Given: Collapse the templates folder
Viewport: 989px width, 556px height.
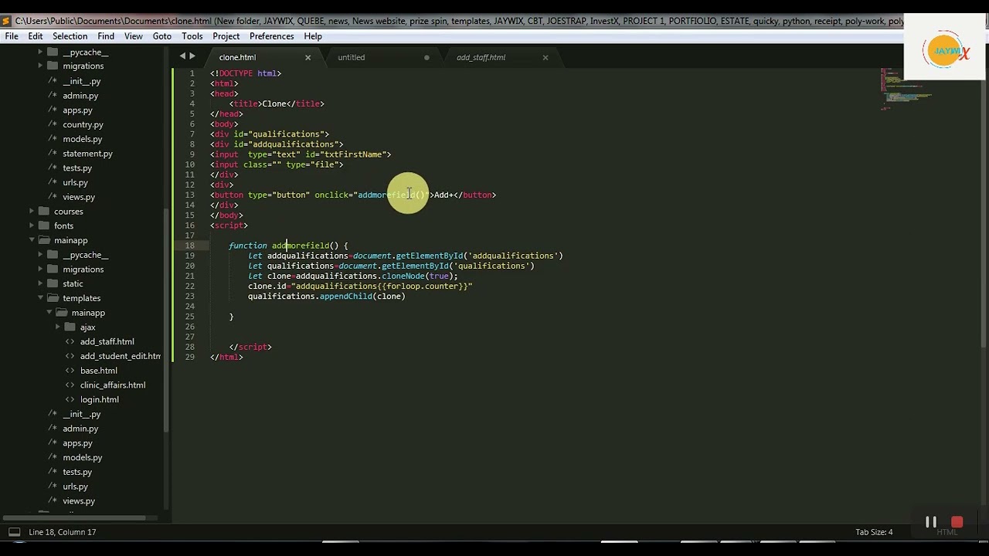Looking at the screenshot, I should pos(40,298).
